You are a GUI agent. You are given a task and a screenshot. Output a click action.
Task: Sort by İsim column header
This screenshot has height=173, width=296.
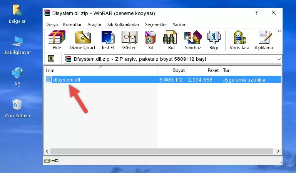point(101,70)
